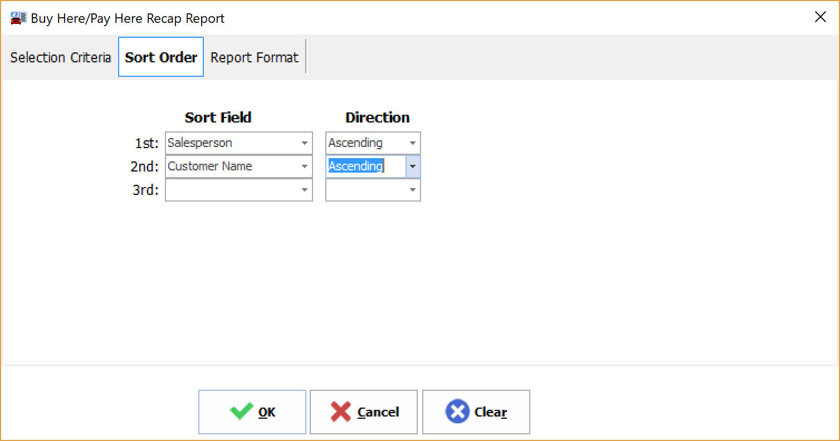This screenshot has height=441, width=840.
Task: Click the app icon in the title bar
Action: pos(18,18)
